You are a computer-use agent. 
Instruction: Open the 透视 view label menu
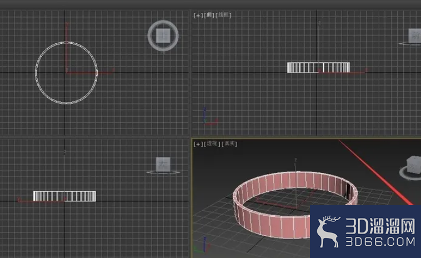(212, 144)
